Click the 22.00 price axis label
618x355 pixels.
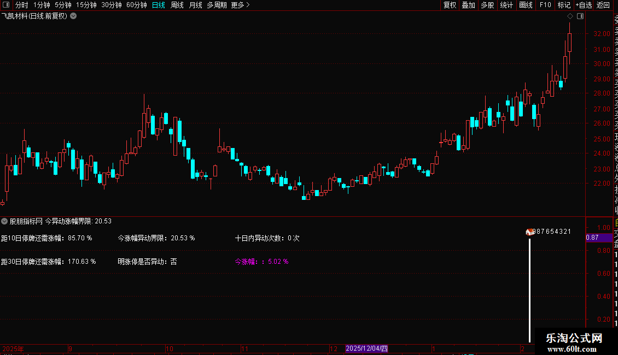[602, 183]
